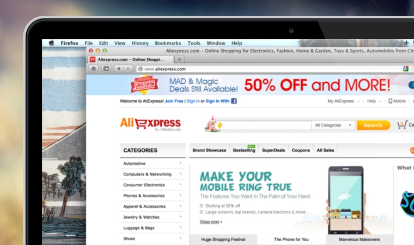Click the Shopping Festival badge in banner
414x245 pixels.
144,85
